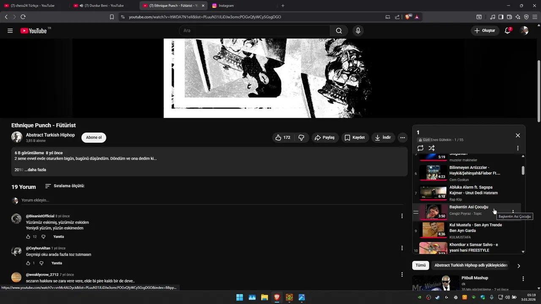Open options for Pitbull Mashup video
541x304 pixels.
point(523,279)
